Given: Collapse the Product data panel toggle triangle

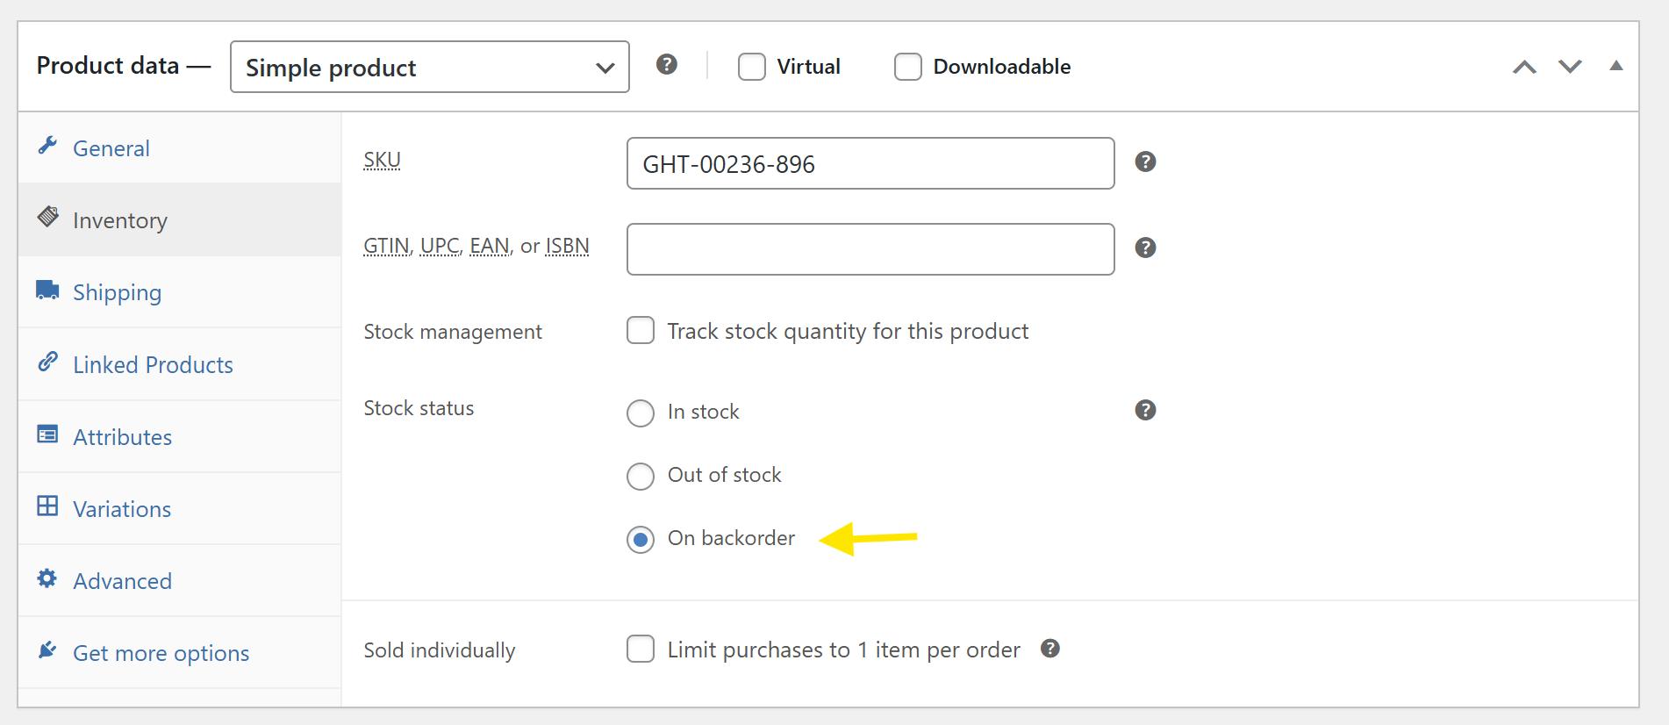Looking at the screenshot, I should point(1615,66).
